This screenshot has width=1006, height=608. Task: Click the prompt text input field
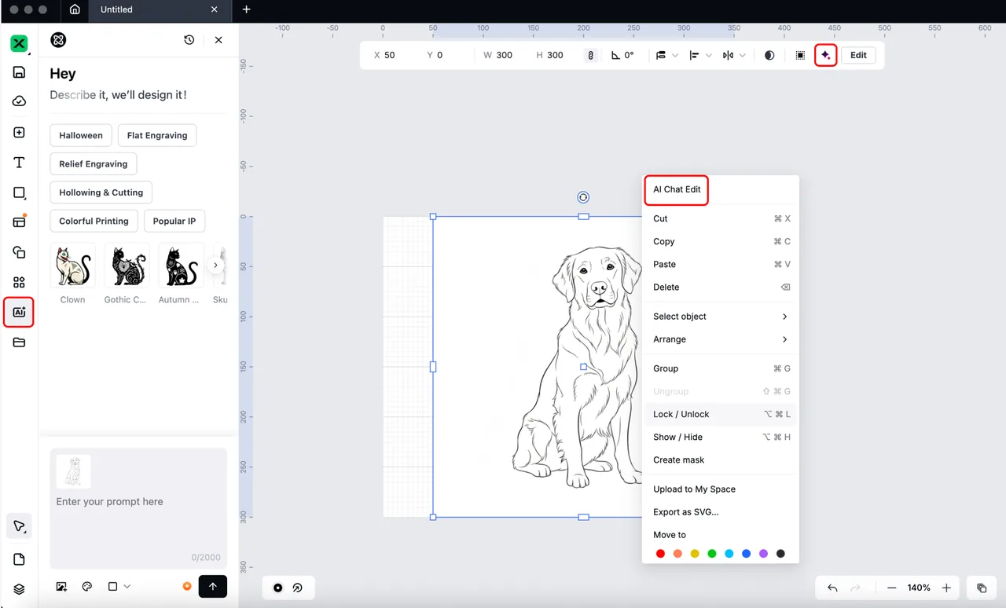(138, 502)
